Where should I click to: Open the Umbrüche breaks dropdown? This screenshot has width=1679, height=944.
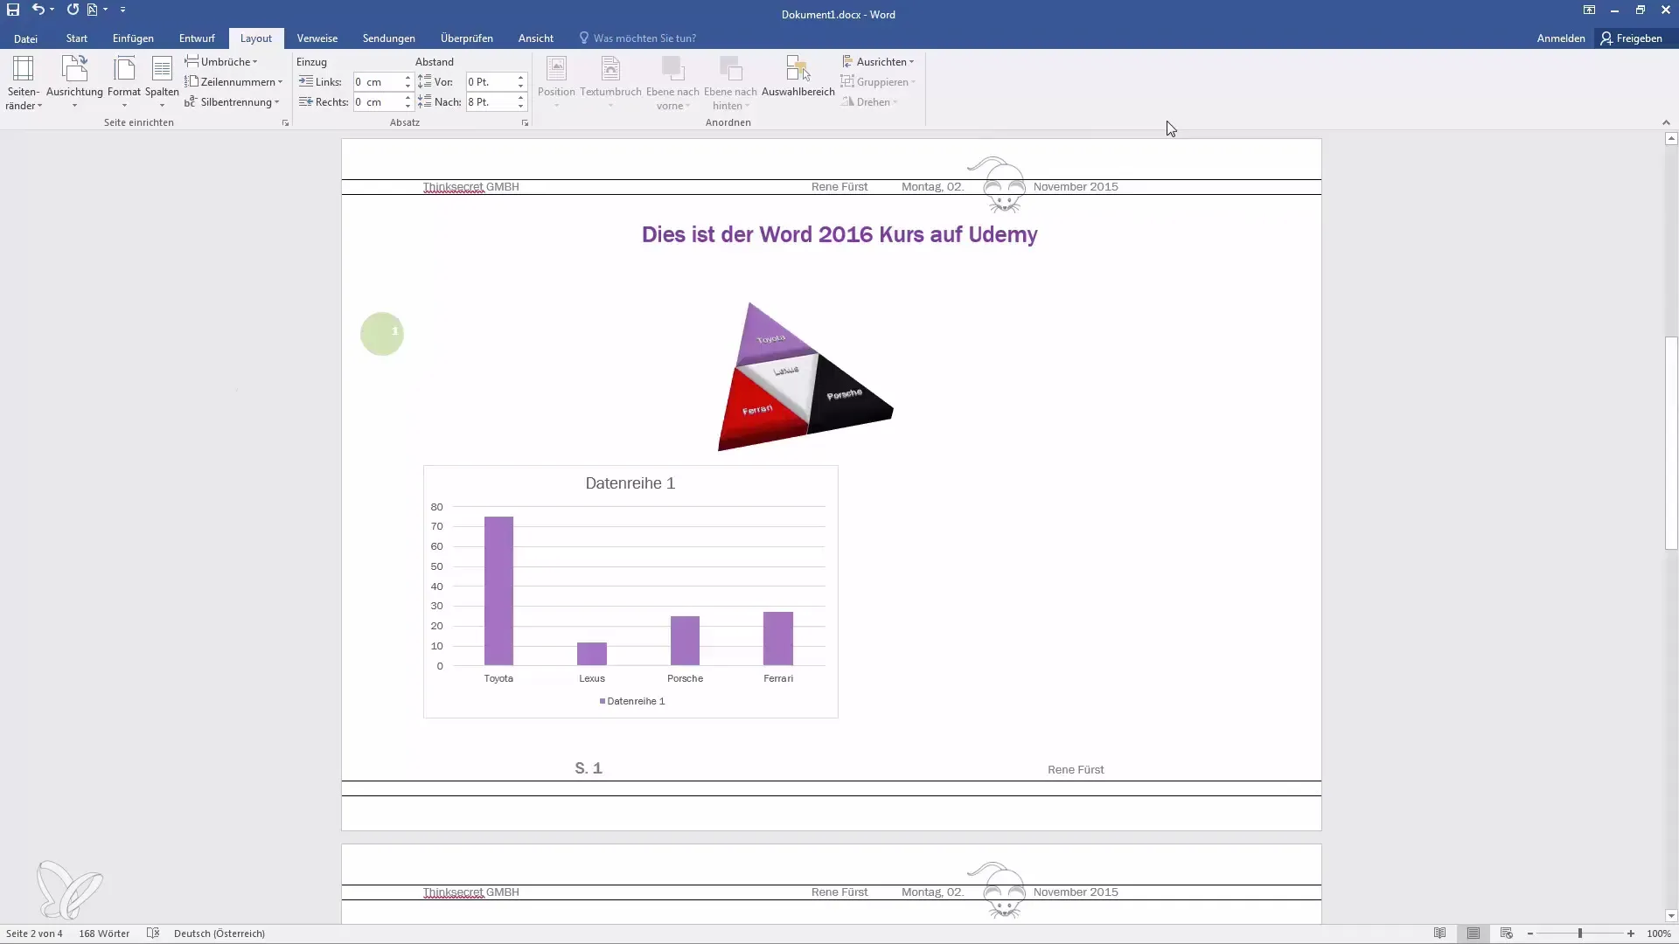pos(221,62)
